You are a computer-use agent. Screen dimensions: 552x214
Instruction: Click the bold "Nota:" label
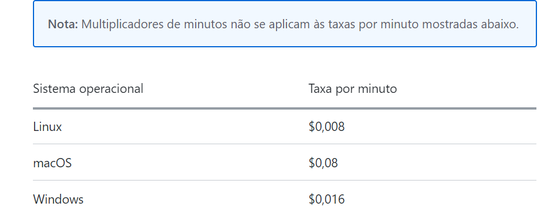click(x=63, y=24)
